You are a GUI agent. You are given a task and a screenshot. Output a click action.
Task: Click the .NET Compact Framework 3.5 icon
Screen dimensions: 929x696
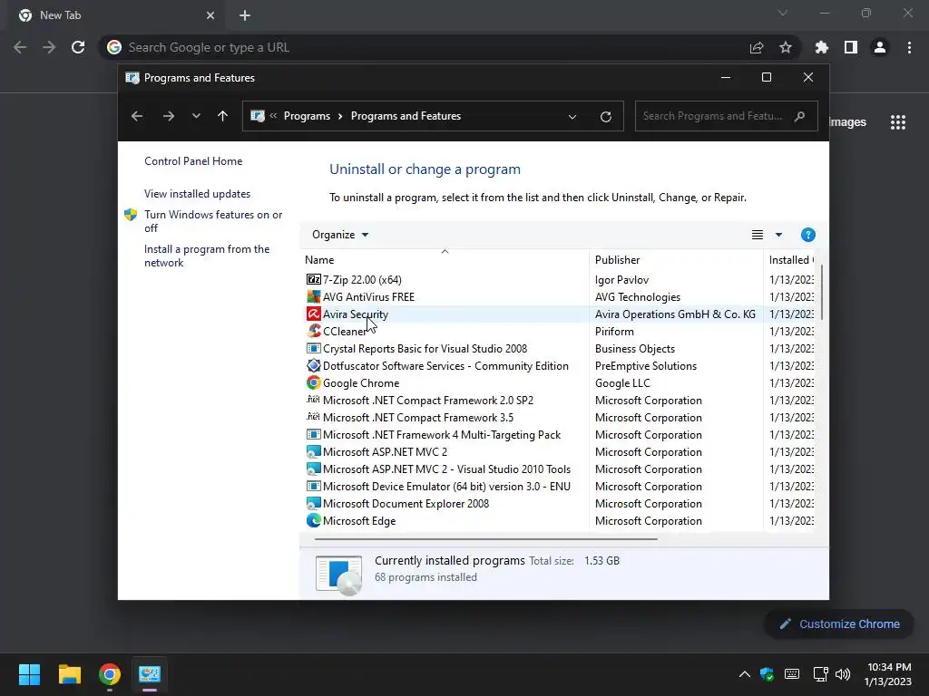point(313,417)
